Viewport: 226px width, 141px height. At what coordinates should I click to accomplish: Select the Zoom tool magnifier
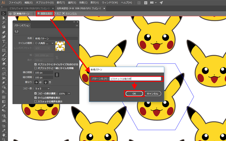tap(4, 139)
